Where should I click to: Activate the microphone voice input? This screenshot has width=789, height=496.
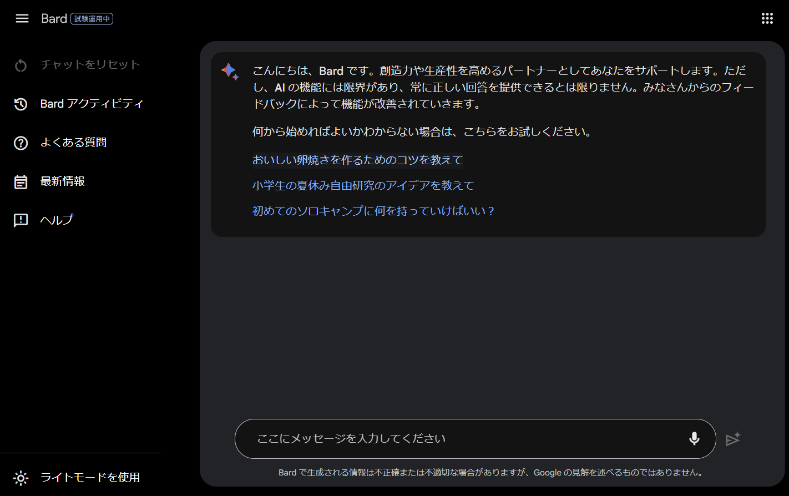(694, 439)
